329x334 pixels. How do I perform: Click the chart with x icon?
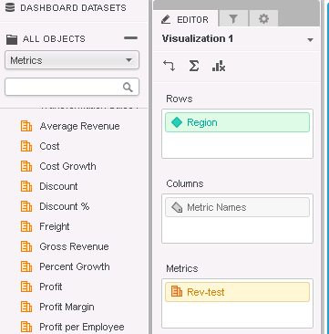[219, 66]
